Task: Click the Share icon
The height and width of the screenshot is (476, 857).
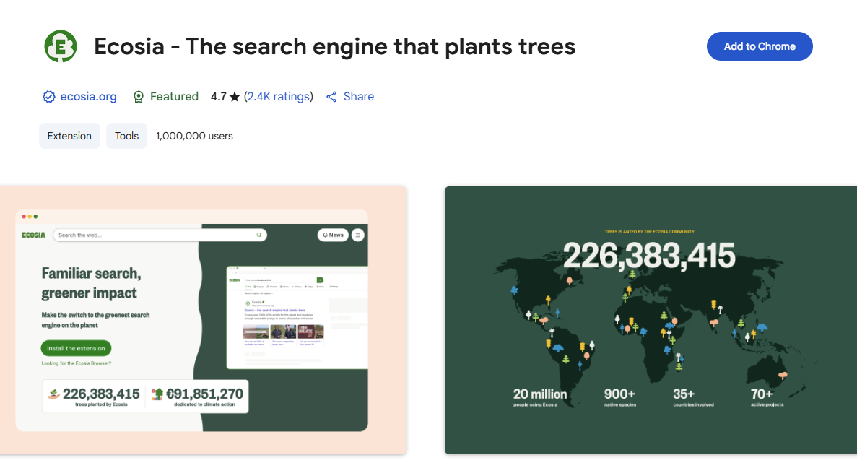Action: click(331, 97)
